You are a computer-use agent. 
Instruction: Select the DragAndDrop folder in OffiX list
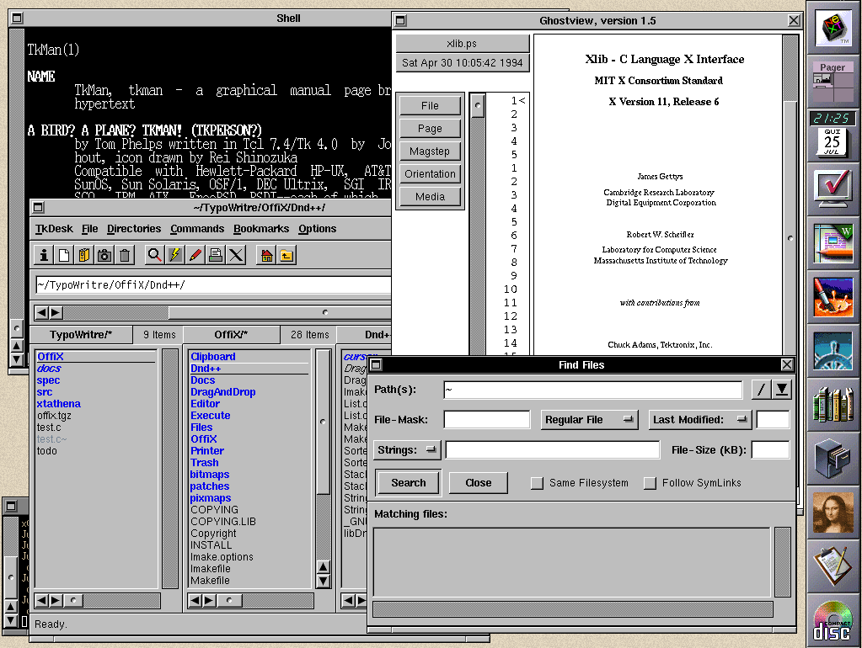(x=222, y=392)
